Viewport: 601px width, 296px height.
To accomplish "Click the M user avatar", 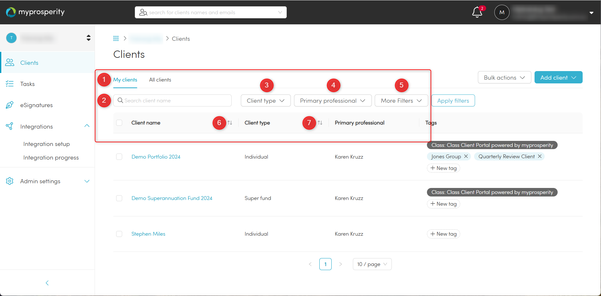I will coord(502,12).
